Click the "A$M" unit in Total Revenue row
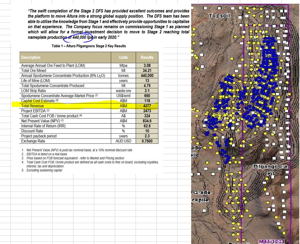Screen dimensions: 300x244 (123, 106)
